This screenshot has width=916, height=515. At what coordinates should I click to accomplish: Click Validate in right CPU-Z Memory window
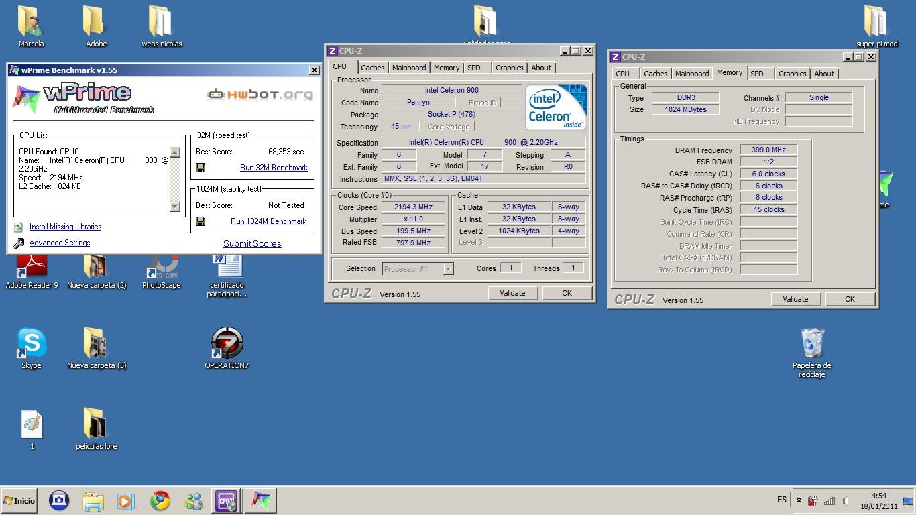coord(795,299)
